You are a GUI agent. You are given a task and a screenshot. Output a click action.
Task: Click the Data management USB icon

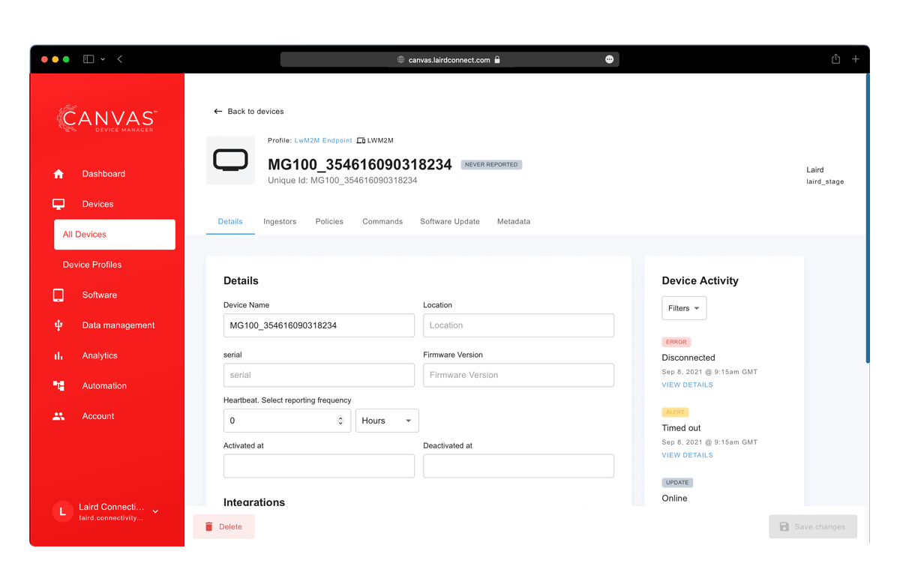pos(58,325)
